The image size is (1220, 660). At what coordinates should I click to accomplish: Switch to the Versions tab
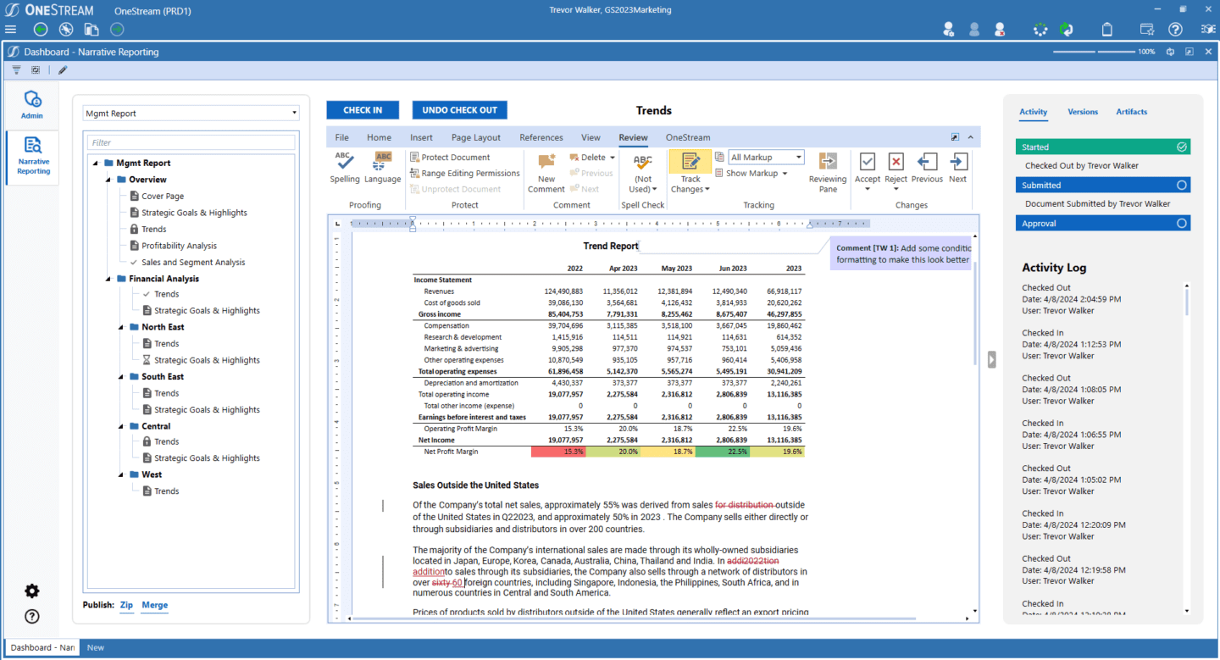click(x=1083, y=112)
